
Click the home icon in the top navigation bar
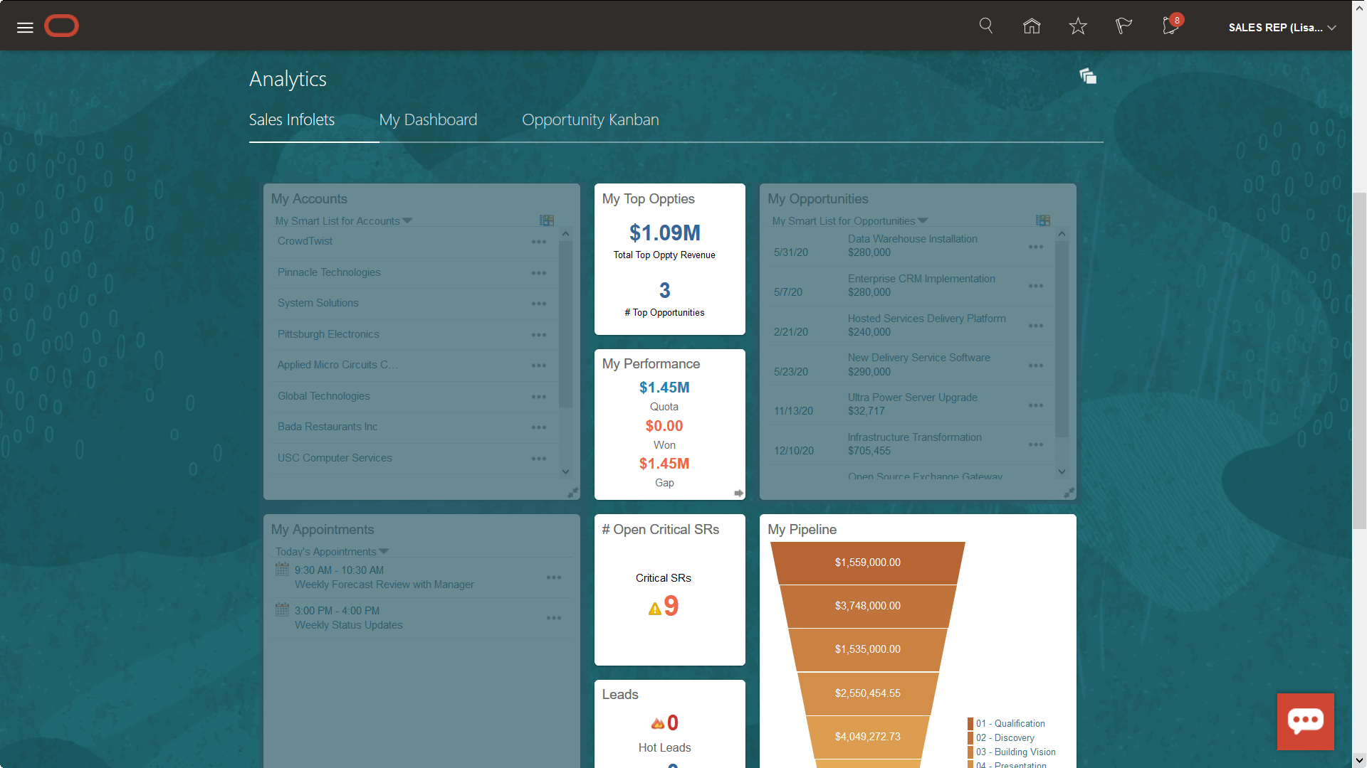coord(1032,27)
